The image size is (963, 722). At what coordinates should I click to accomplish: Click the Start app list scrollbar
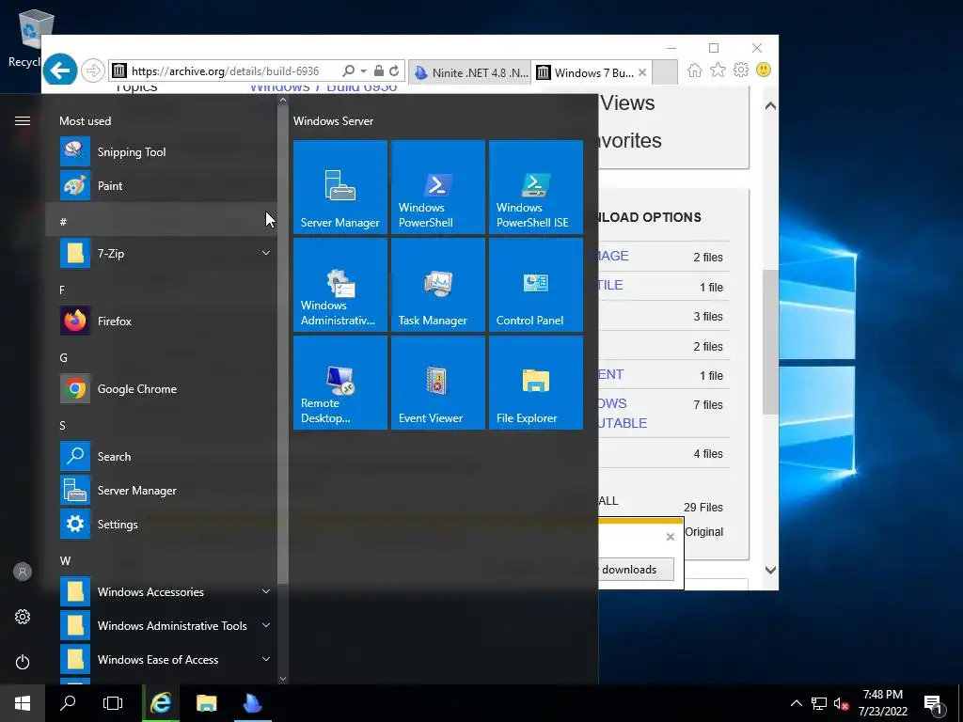coord(282,344)
